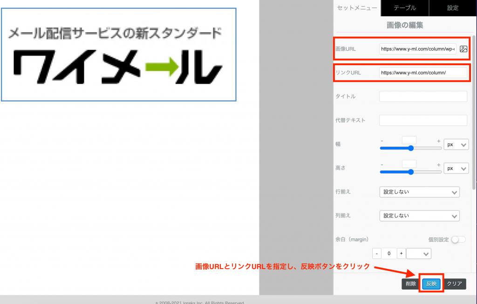The width and height of the screenshot is (477, 304).
Task: Click the 画像の編集 panel heading
Action: tap(405, 25)
